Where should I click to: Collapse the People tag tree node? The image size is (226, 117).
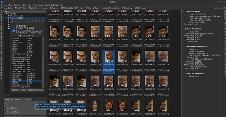click(5, 13)
